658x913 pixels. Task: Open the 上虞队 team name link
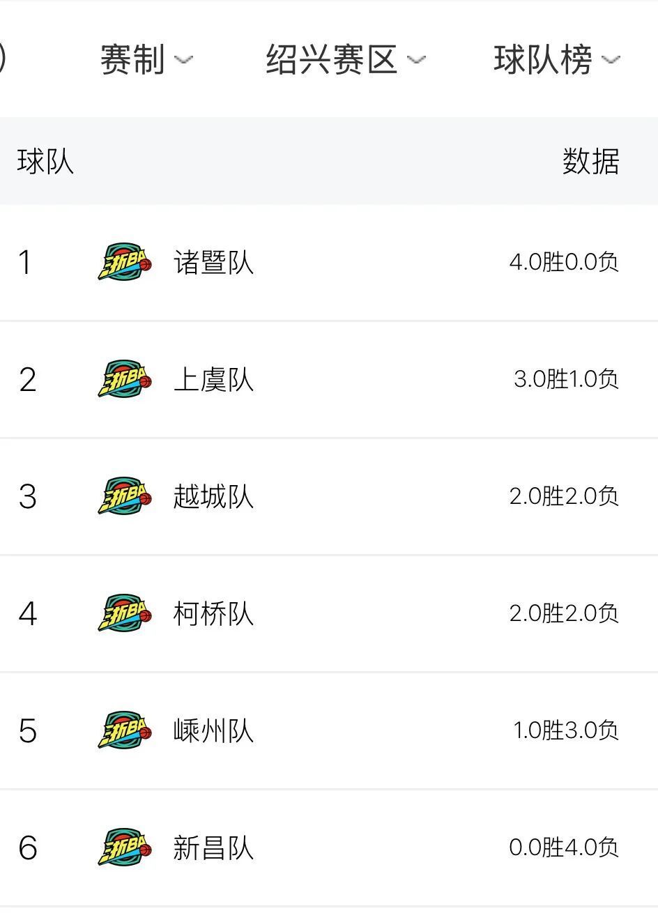tap(213, 380)
